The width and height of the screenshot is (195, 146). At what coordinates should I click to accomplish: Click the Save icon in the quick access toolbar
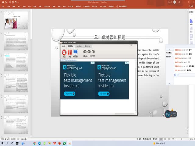2,2
